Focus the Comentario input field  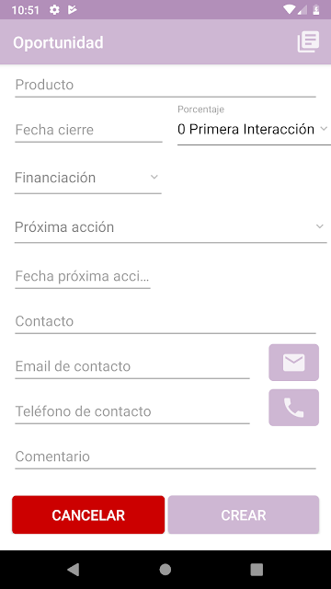coord(165,456)
